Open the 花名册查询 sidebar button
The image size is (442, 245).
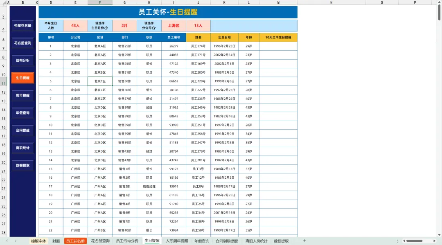click(23, 43)
